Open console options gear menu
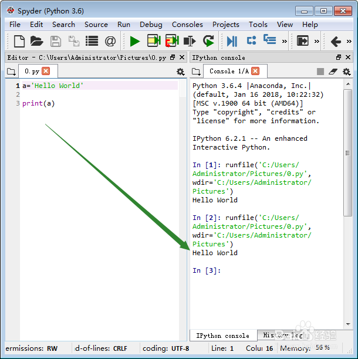Screen dimensions: 358x359 tap(346, 72)
